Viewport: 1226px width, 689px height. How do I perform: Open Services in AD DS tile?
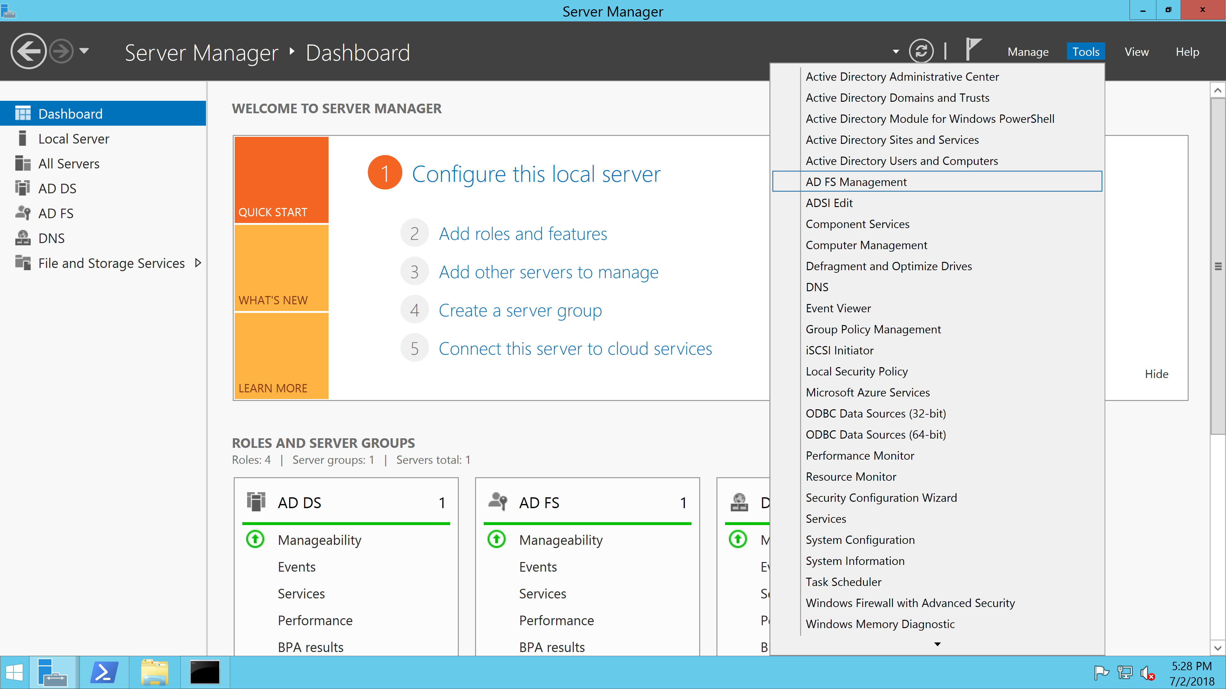point(301,593)
